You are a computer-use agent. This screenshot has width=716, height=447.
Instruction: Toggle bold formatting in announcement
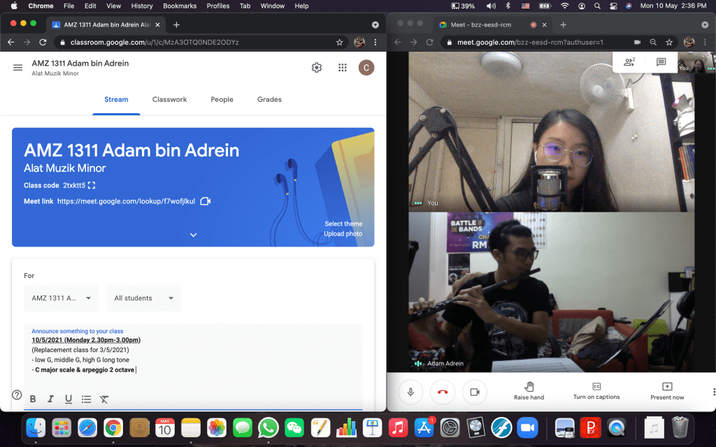point(33,399)
